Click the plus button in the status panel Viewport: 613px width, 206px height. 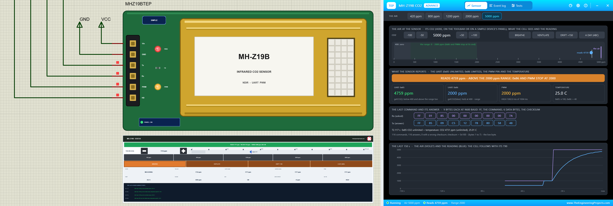click(x=183, y=151)
